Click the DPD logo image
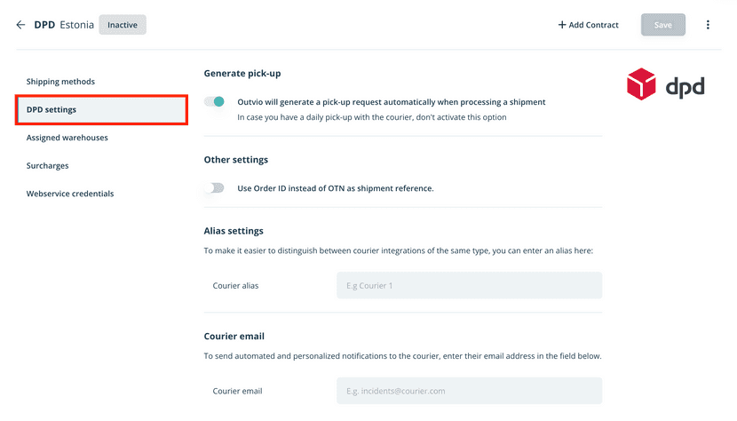This screenshot has height=421, width=737. [665, 85]
